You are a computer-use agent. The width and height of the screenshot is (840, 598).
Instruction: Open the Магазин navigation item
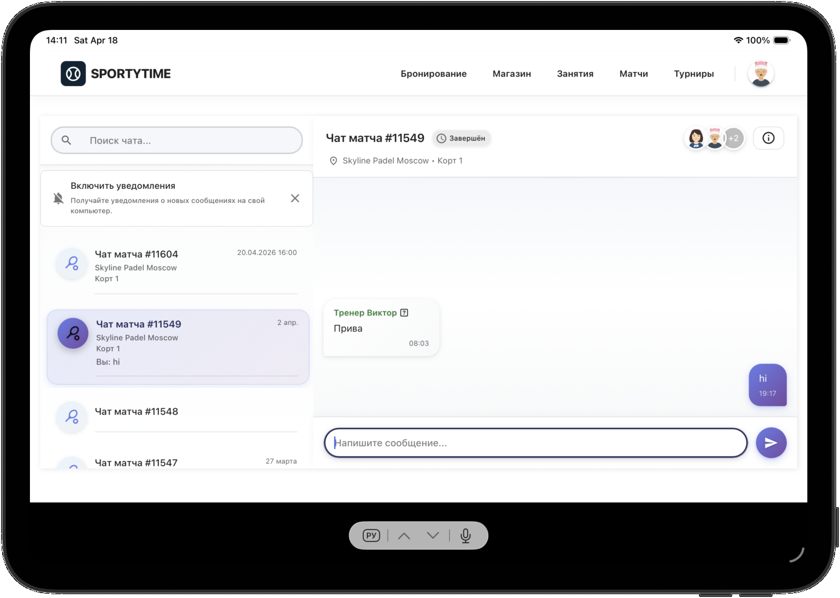pos(511,74)
